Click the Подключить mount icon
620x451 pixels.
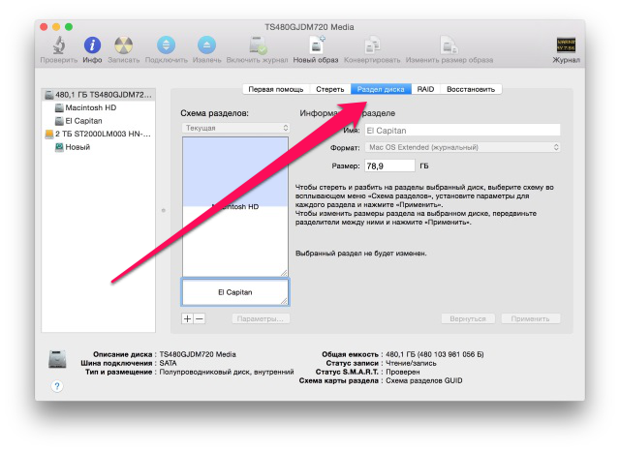(166, 45)
